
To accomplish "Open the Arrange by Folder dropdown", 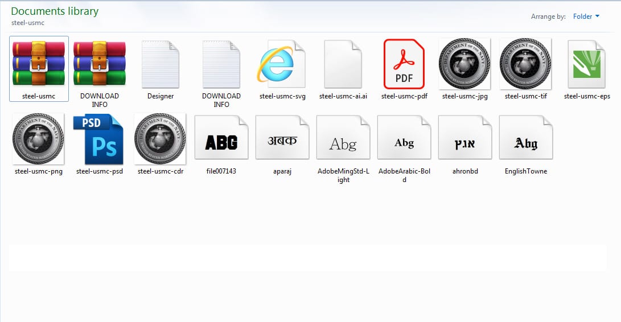I will 586,16.
